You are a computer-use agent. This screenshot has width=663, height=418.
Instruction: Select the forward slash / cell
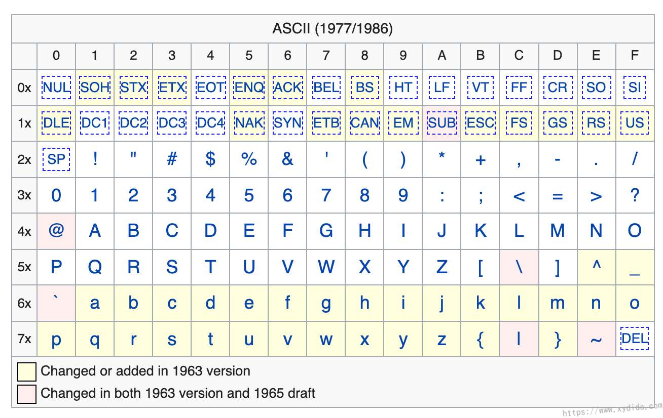(635, 159)
